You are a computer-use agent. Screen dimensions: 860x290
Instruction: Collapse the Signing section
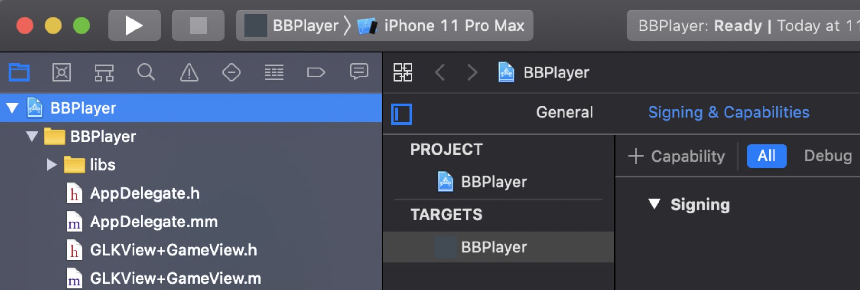click(654, 204)
